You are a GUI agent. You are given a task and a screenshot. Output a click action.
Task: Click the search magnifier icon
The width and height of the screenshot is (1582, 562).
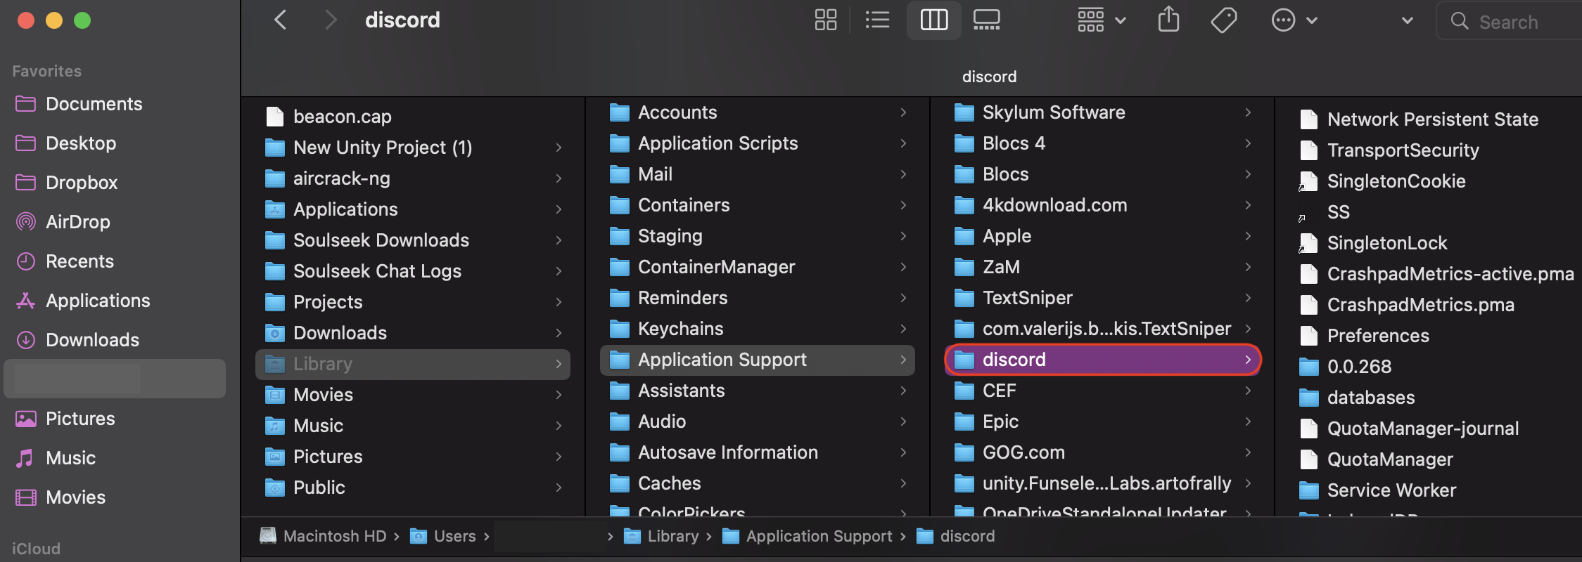tap(1460, 22)
